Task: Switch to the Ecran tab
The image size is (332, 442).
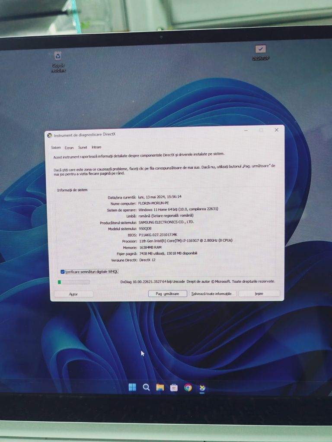Action: tap(69, 148)
